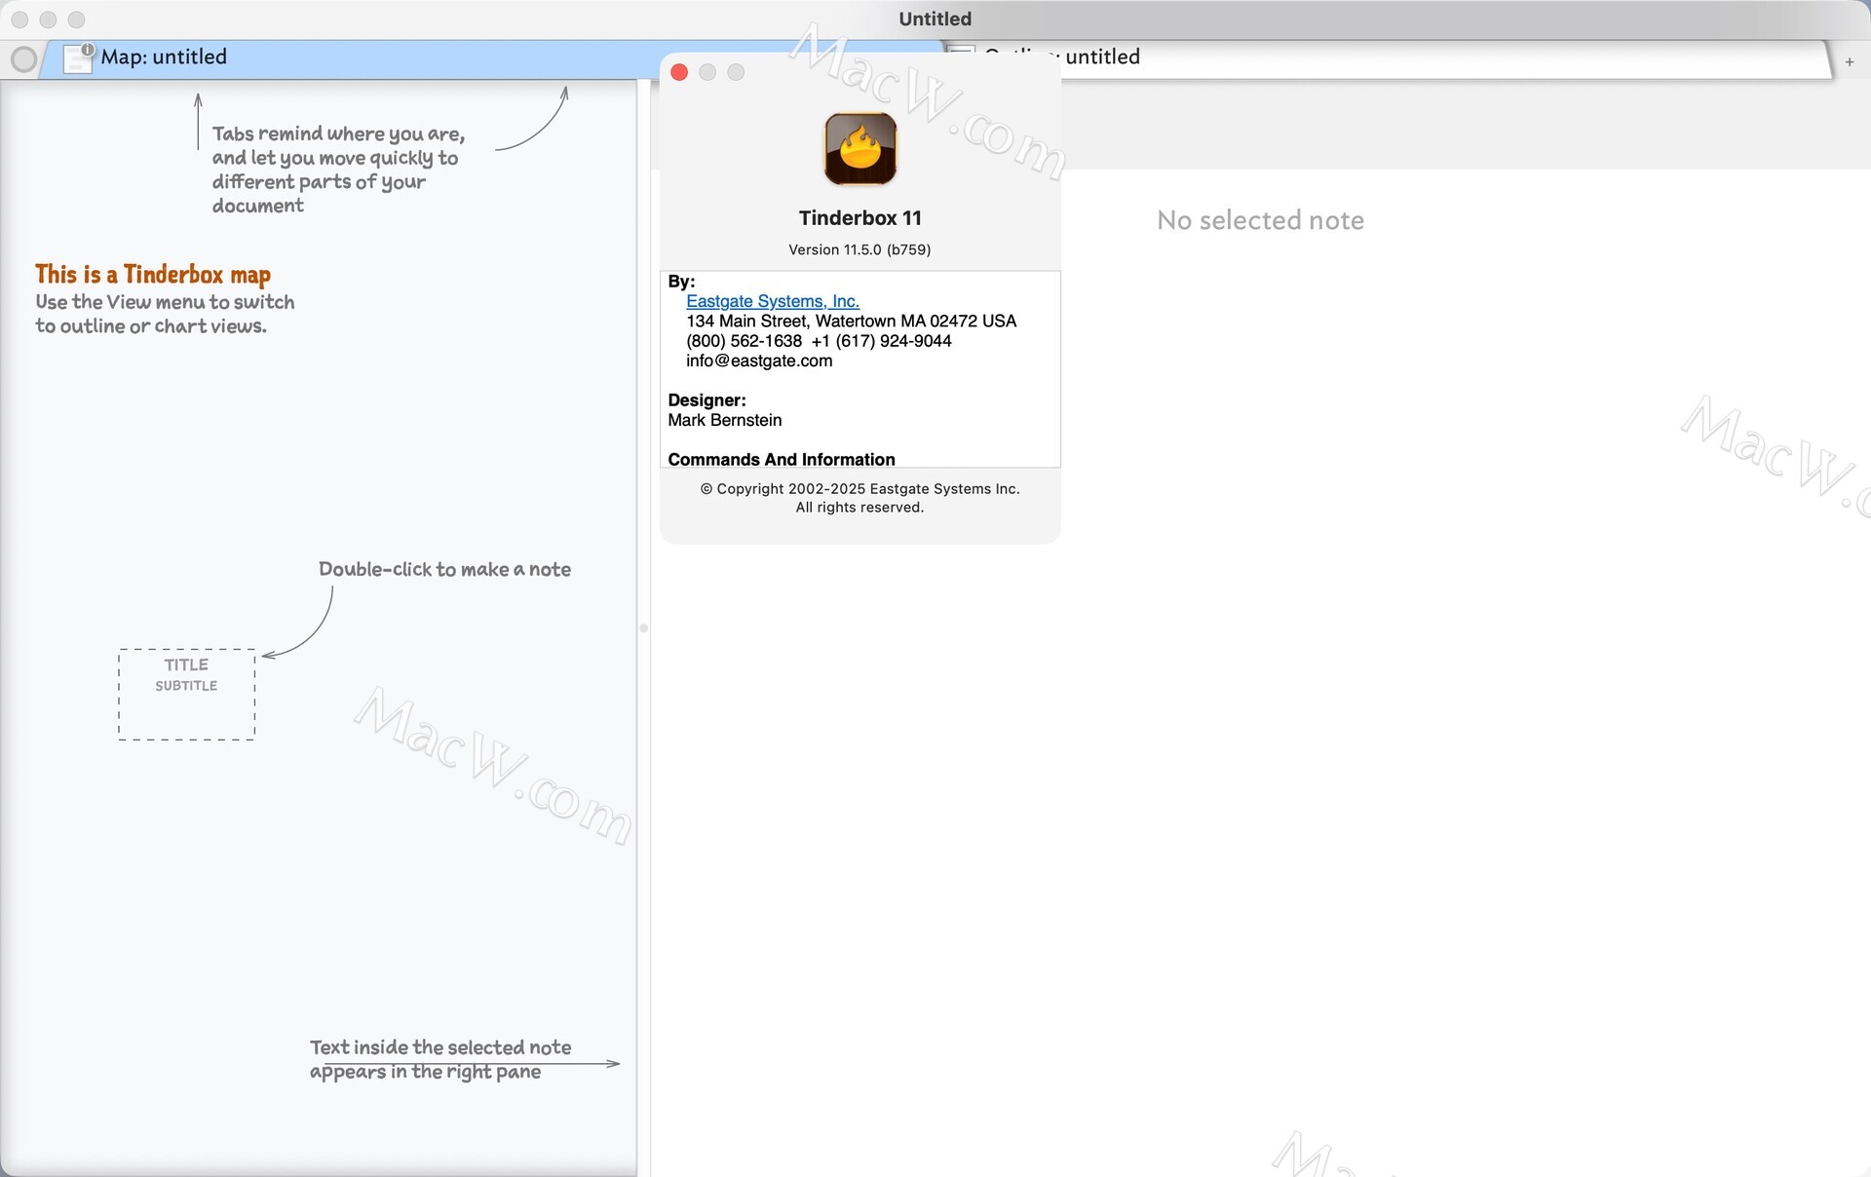Click the pane splitter handle dot
This screenshot has height=1177, width=1871.
point(643,628)
